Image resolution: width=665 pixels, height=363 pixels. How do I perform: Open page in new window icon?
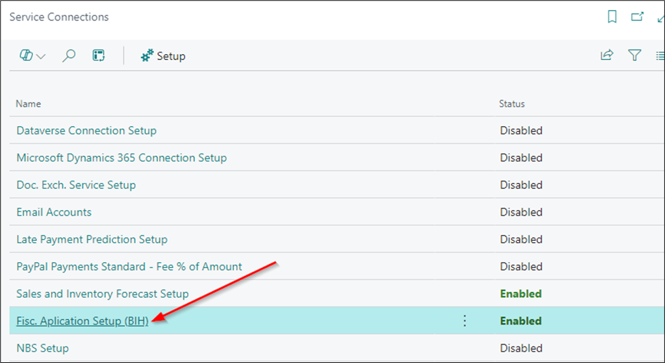[x=637, y=17]
